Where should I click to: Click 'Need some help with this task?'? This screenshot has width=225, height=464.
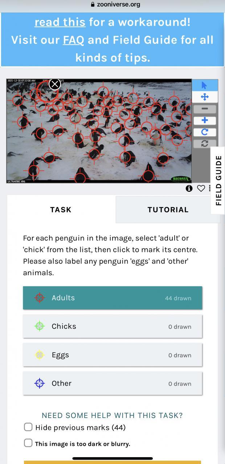pyautogui.click(x=112, y=415)
